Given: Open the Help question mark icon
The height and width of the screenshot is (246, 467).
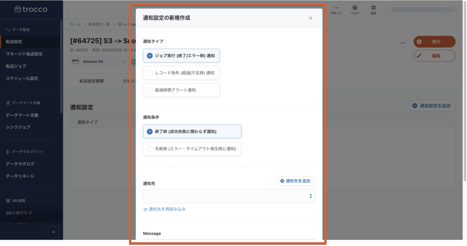Looking at the screenshot, I should point(355,8).
